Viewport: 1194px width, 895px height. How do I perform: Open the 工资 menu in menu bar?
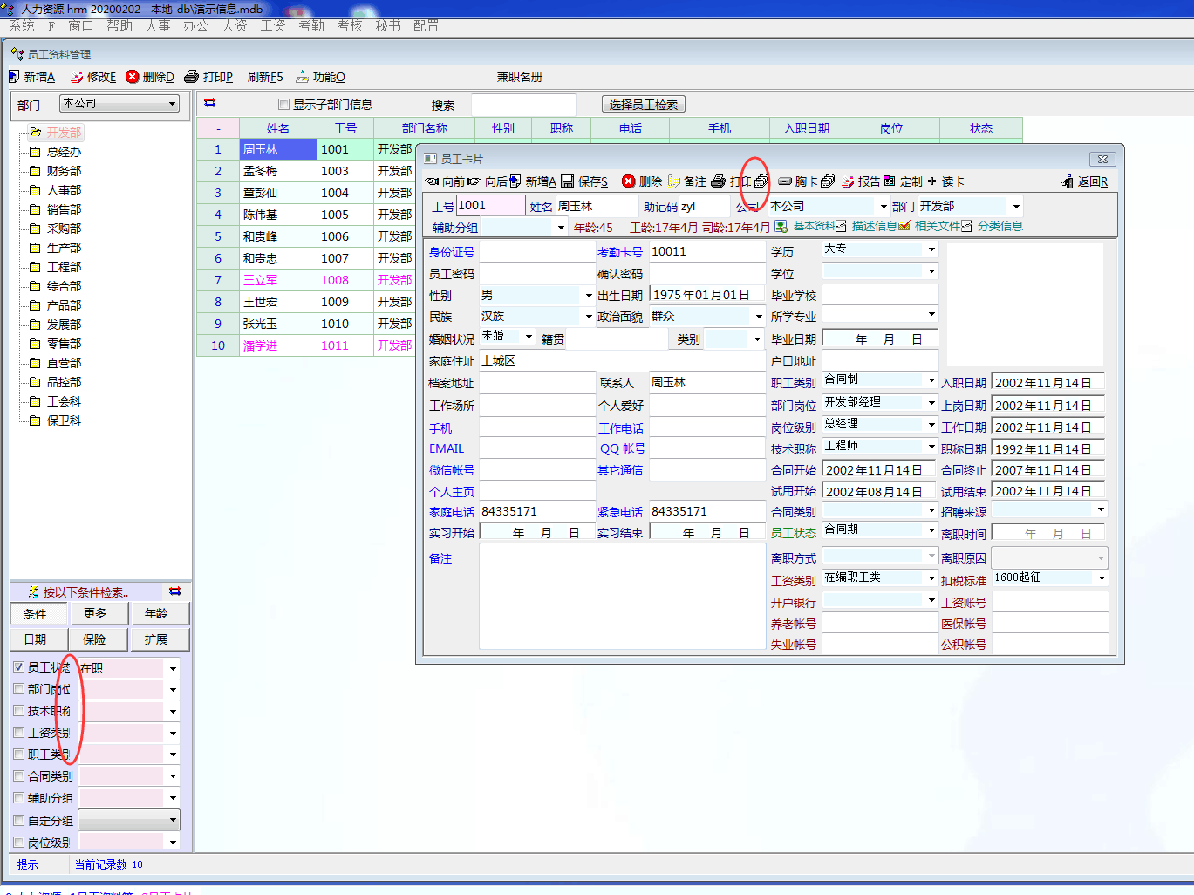coord(273,26)
